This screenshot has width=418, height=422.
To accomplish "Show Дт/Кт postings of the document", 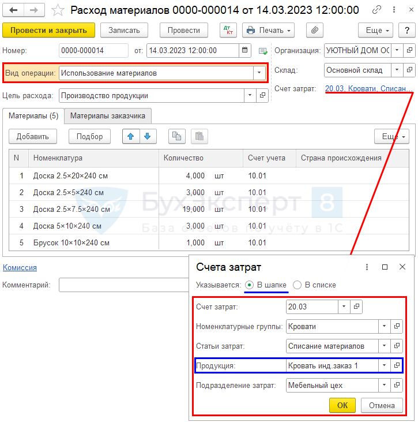I will 228,30.
